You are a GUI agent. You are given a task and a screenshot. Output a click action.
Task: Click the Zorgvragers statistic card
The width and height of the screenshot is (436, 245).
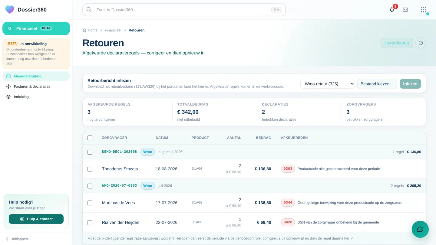(384, 112)
